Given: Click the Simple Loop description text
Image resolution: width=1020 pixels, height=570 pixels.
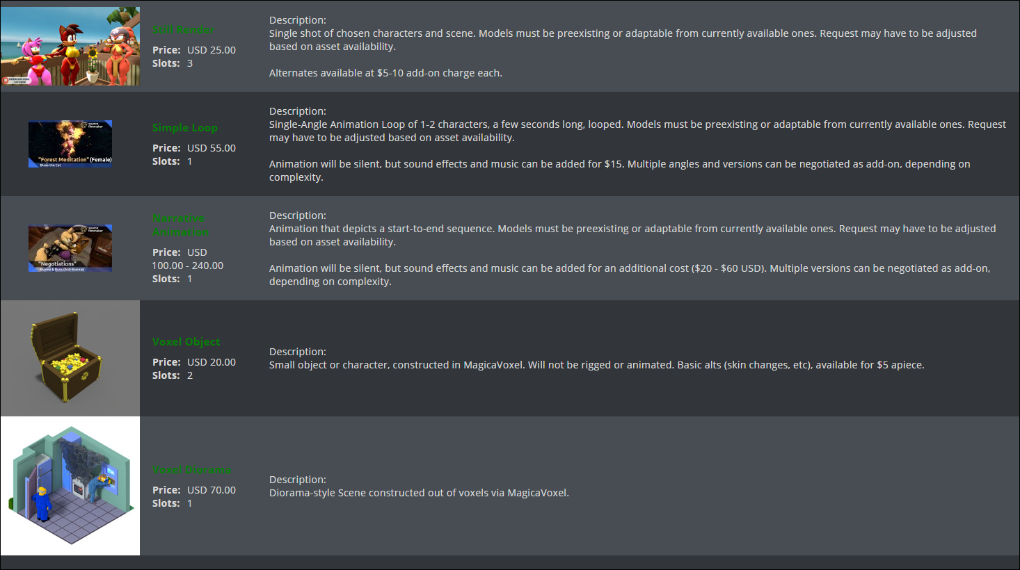Looking at the screenshot, I should click(637, 131).
